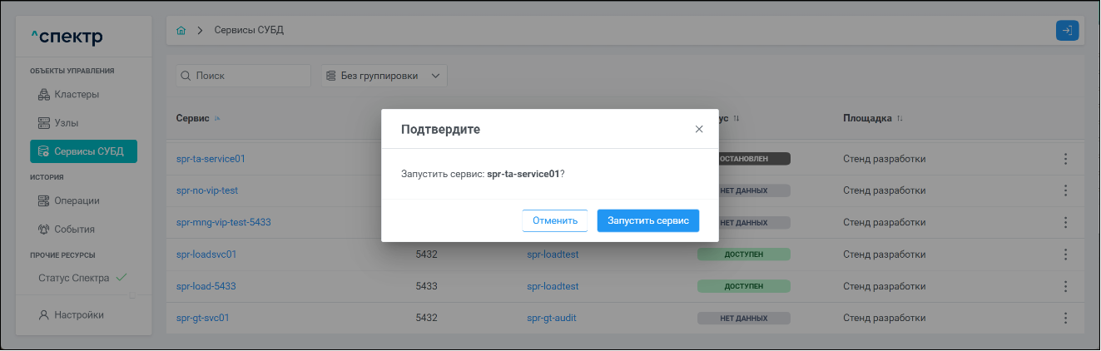Open Кластеры in the sidebar

(x=77, y=94)
